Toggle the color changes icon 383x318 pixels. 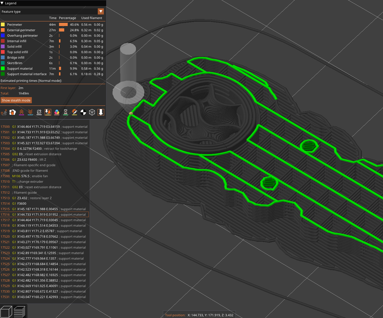(x=57, y=112)
